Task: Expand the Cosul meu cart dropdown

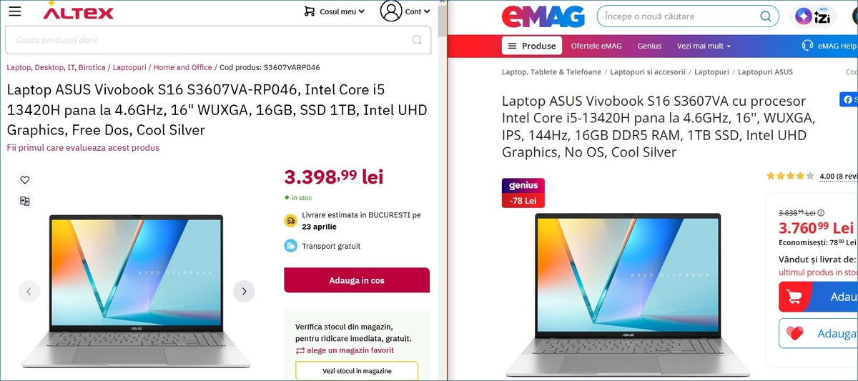Action: point(334,11)
